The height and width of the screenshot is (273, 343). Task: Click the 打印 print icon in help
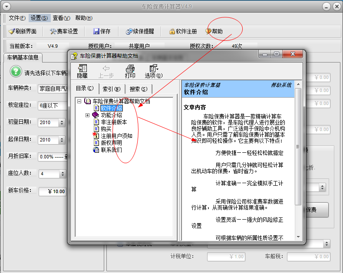pos(130,71)
